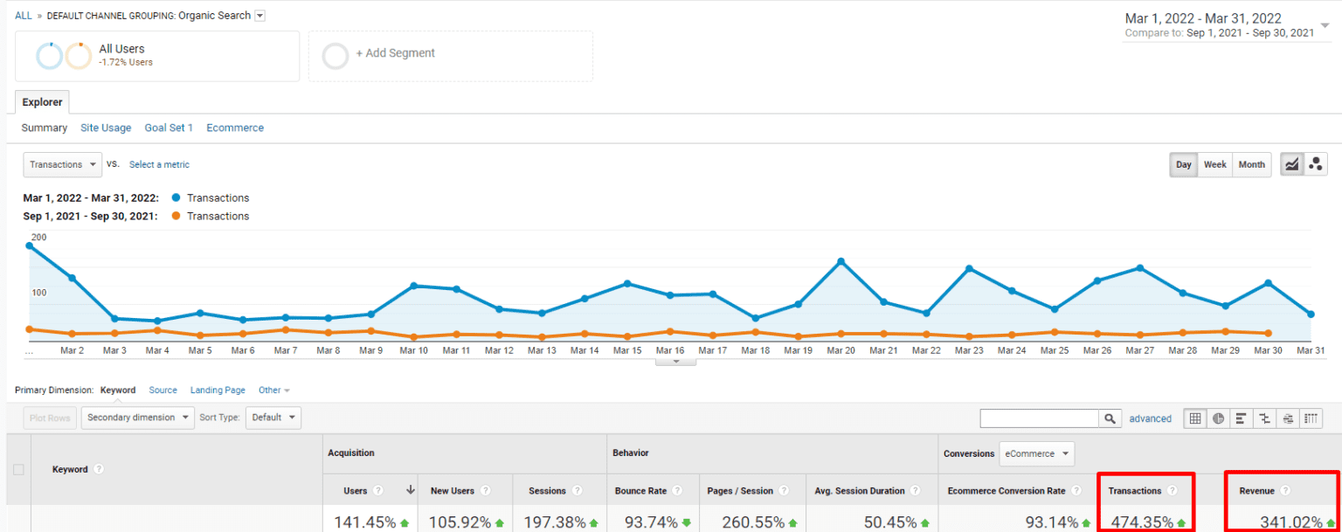The height and width of the screenshot is (532, 1342).
Task: Tick the Keyword header select-all checkbox
Action: [x=18, y=469]
